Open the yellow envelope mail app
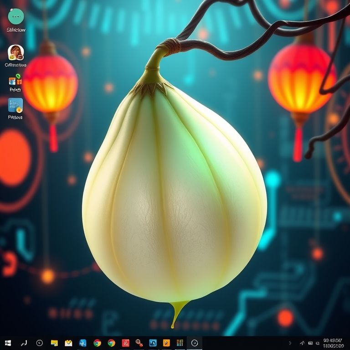The image size is (350, 350). [68, 343]
